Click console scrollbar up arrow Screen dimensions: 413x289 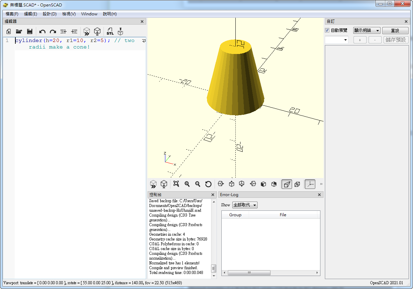tap(214, 202)
